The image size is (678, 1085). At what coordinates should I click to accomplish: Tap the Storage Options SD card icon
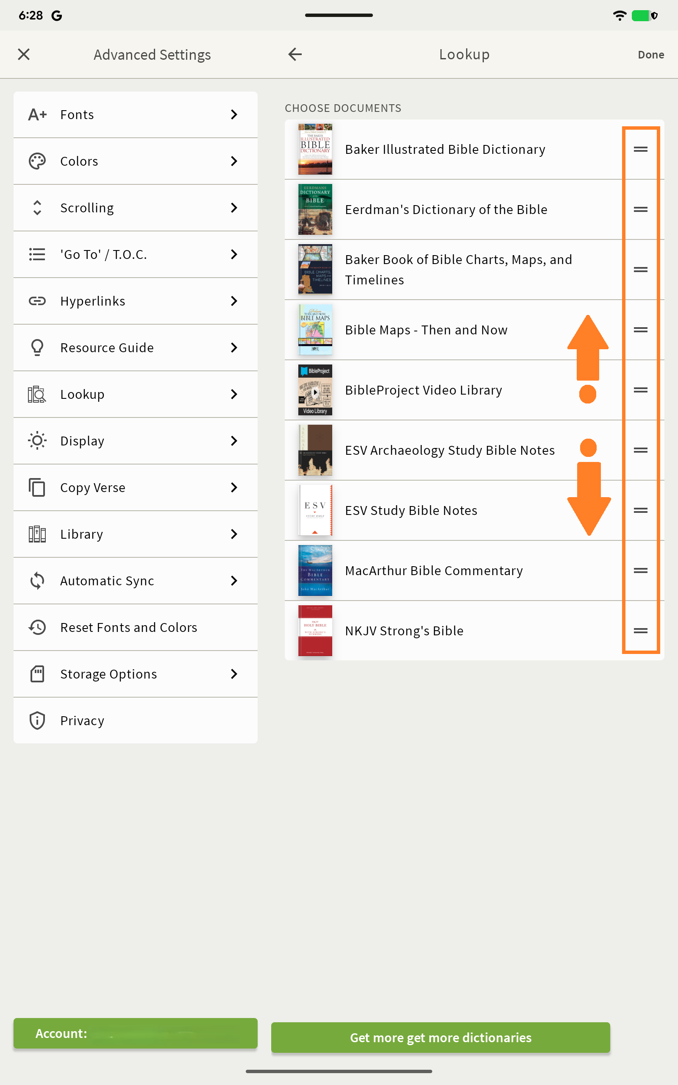[37, 674]
